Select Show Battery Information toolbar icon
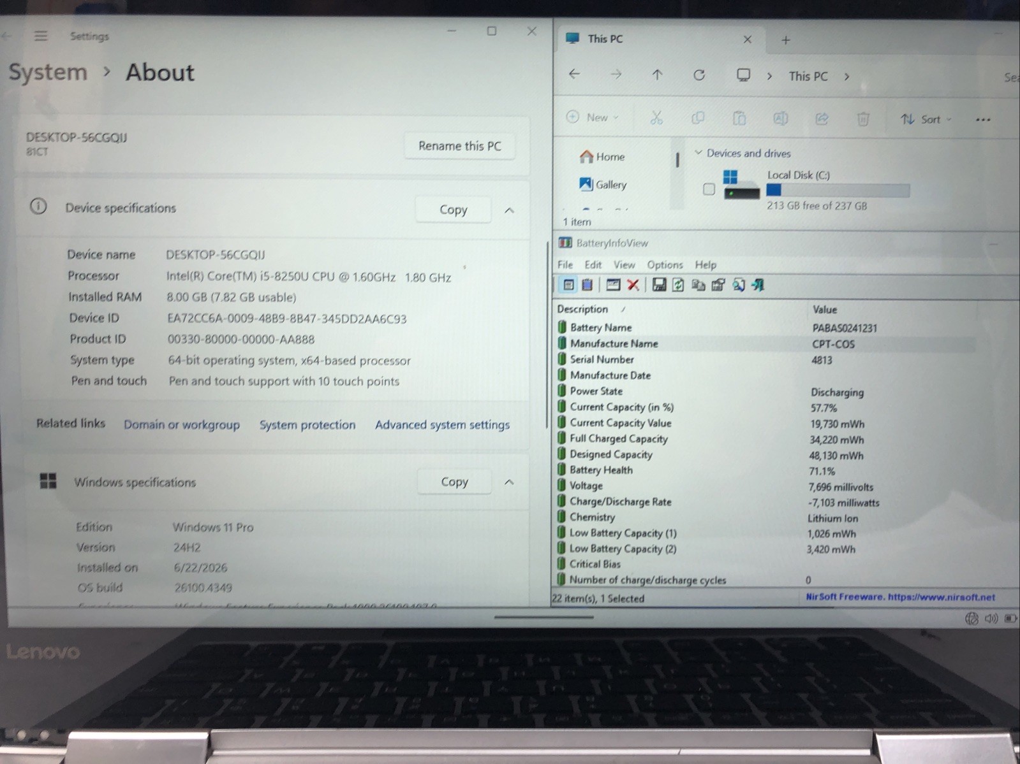The width and height of the screenshot is (1020, 764). point(569,285)
